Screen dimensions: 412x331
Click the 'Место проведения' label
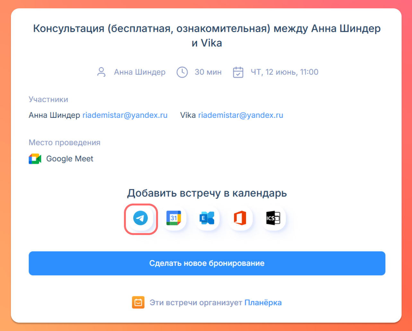65,143
